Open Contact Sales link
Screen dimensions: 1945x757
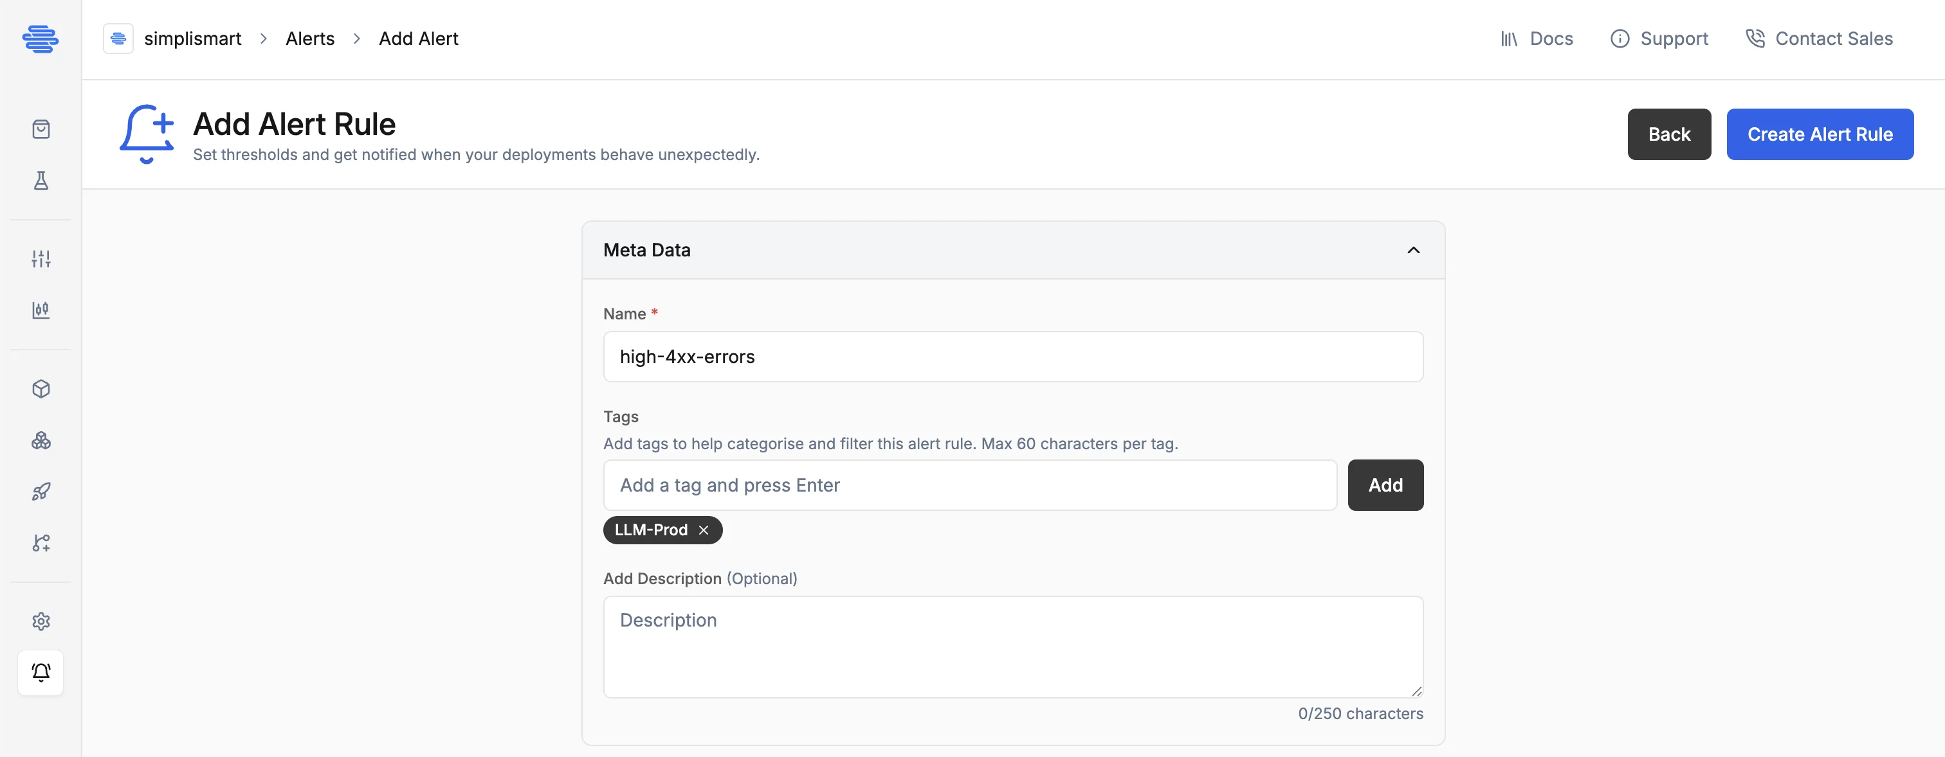coord(1819,39)
